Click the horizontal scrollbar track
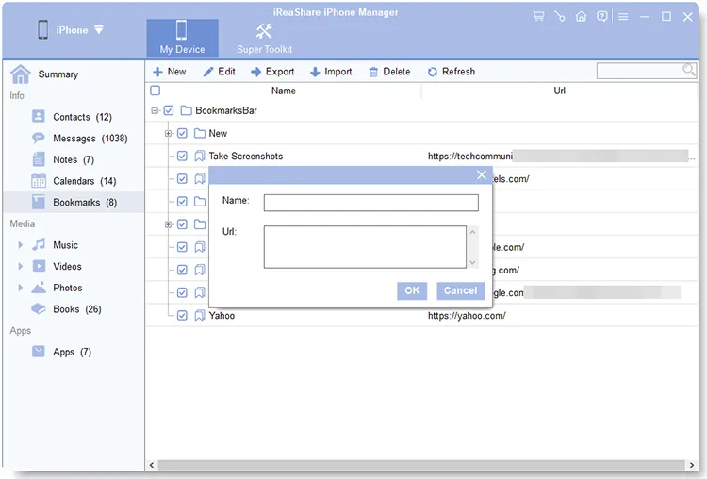Viewport: 707px width, 479px height. (420, 465)
